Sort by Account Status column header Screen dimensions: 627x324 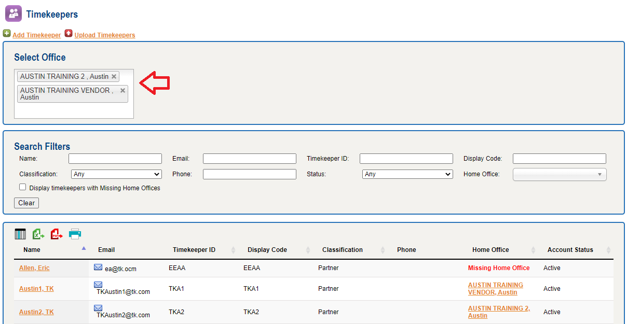570,250
